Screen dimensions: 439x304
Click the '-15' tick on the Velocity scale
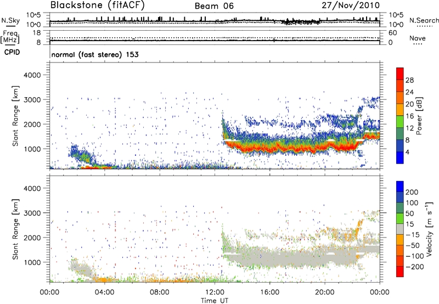(413, 235)
